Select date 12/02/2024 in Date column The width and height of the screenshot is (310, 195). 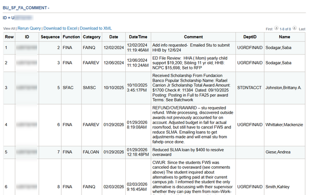[x=114, y=48]
